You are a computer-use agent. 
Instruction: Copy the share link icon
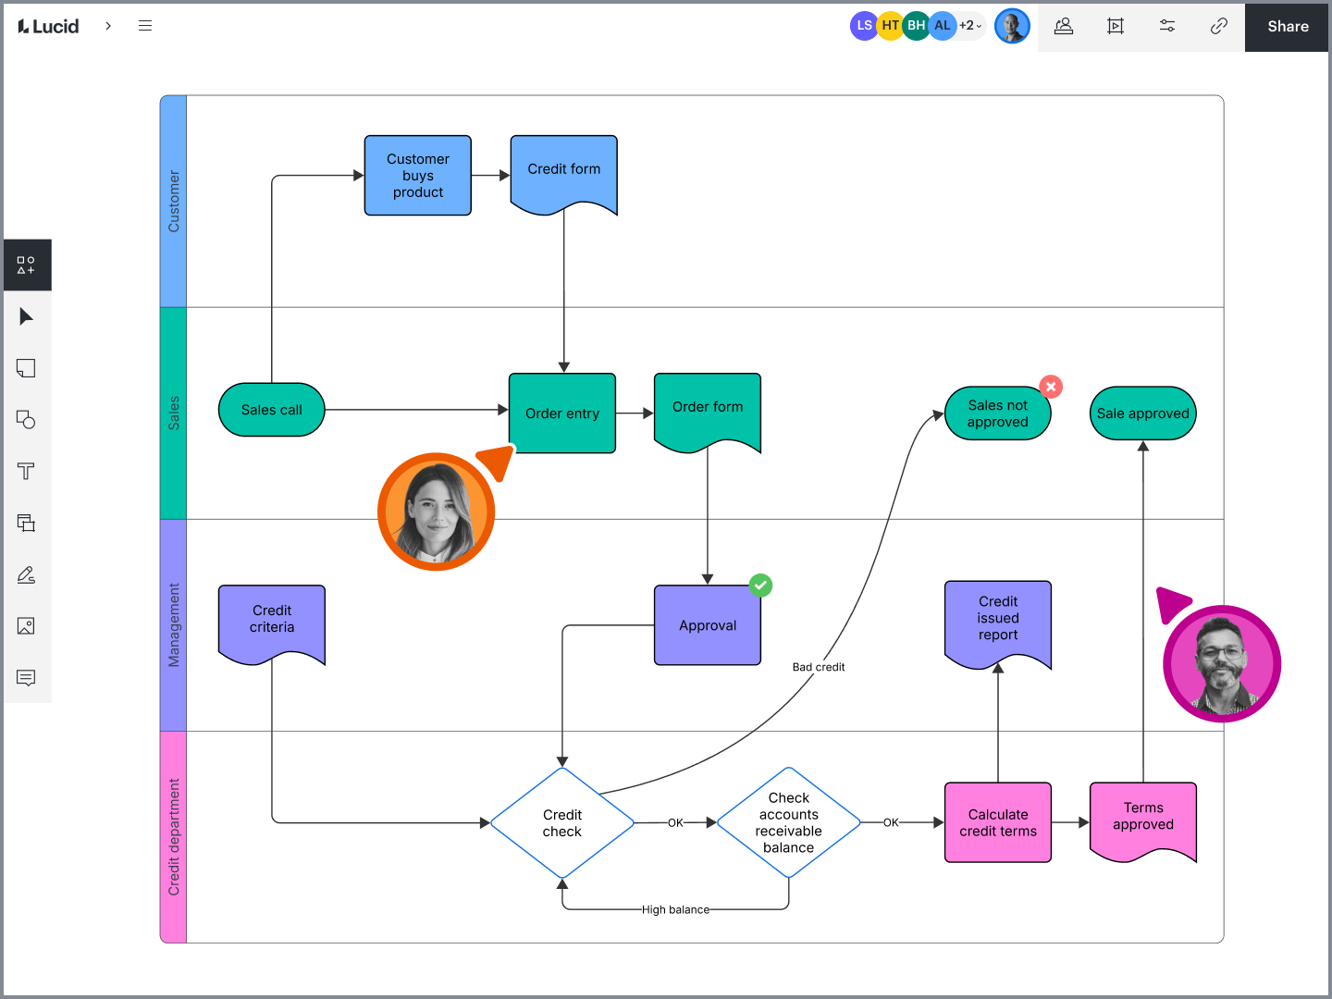click(x=1219, y=26)
